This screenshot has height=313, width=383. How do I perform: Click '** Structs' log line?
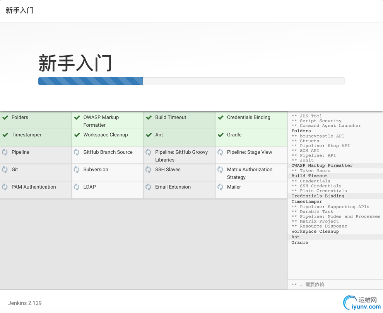coord(305,141)
